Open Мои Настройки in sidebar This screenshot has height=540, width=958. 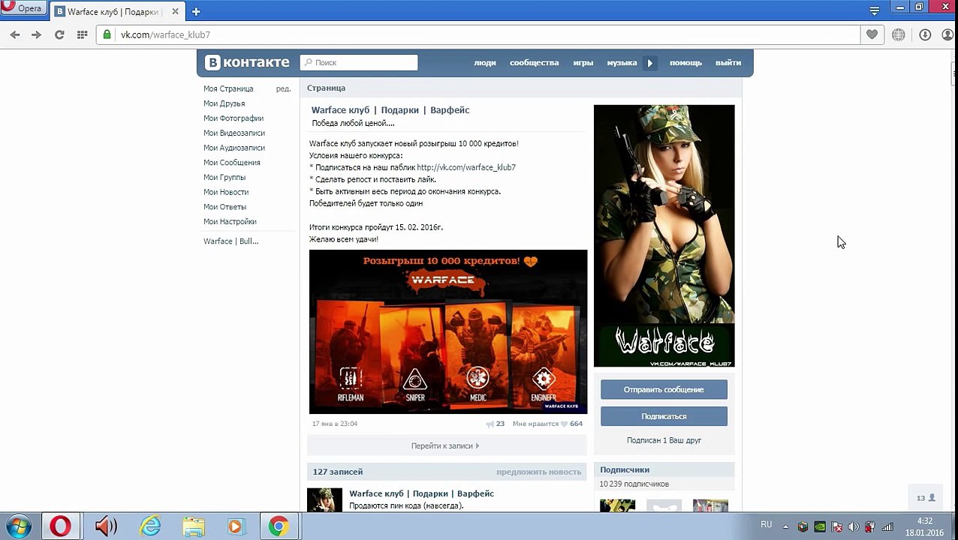coord(230,222)
